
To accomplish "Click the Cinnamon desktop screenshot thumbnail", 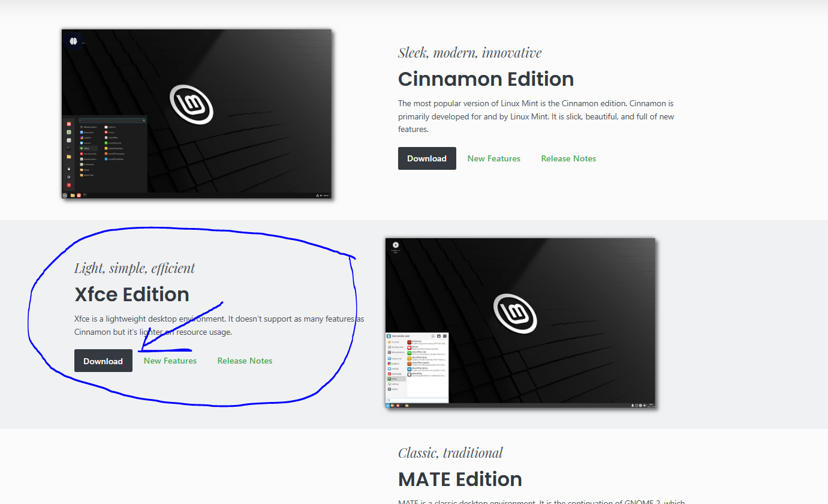I will click(197, 114).
